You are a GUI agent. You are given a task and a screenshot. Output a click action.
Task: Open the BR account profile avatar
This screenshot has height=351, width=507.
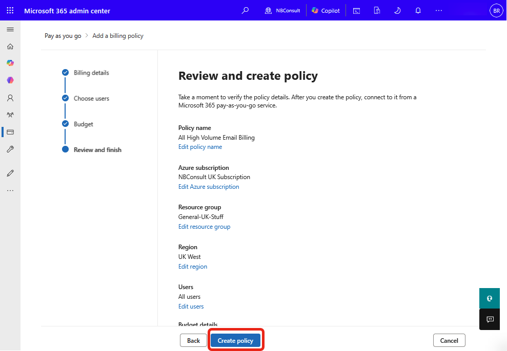[x=496, y=11]
